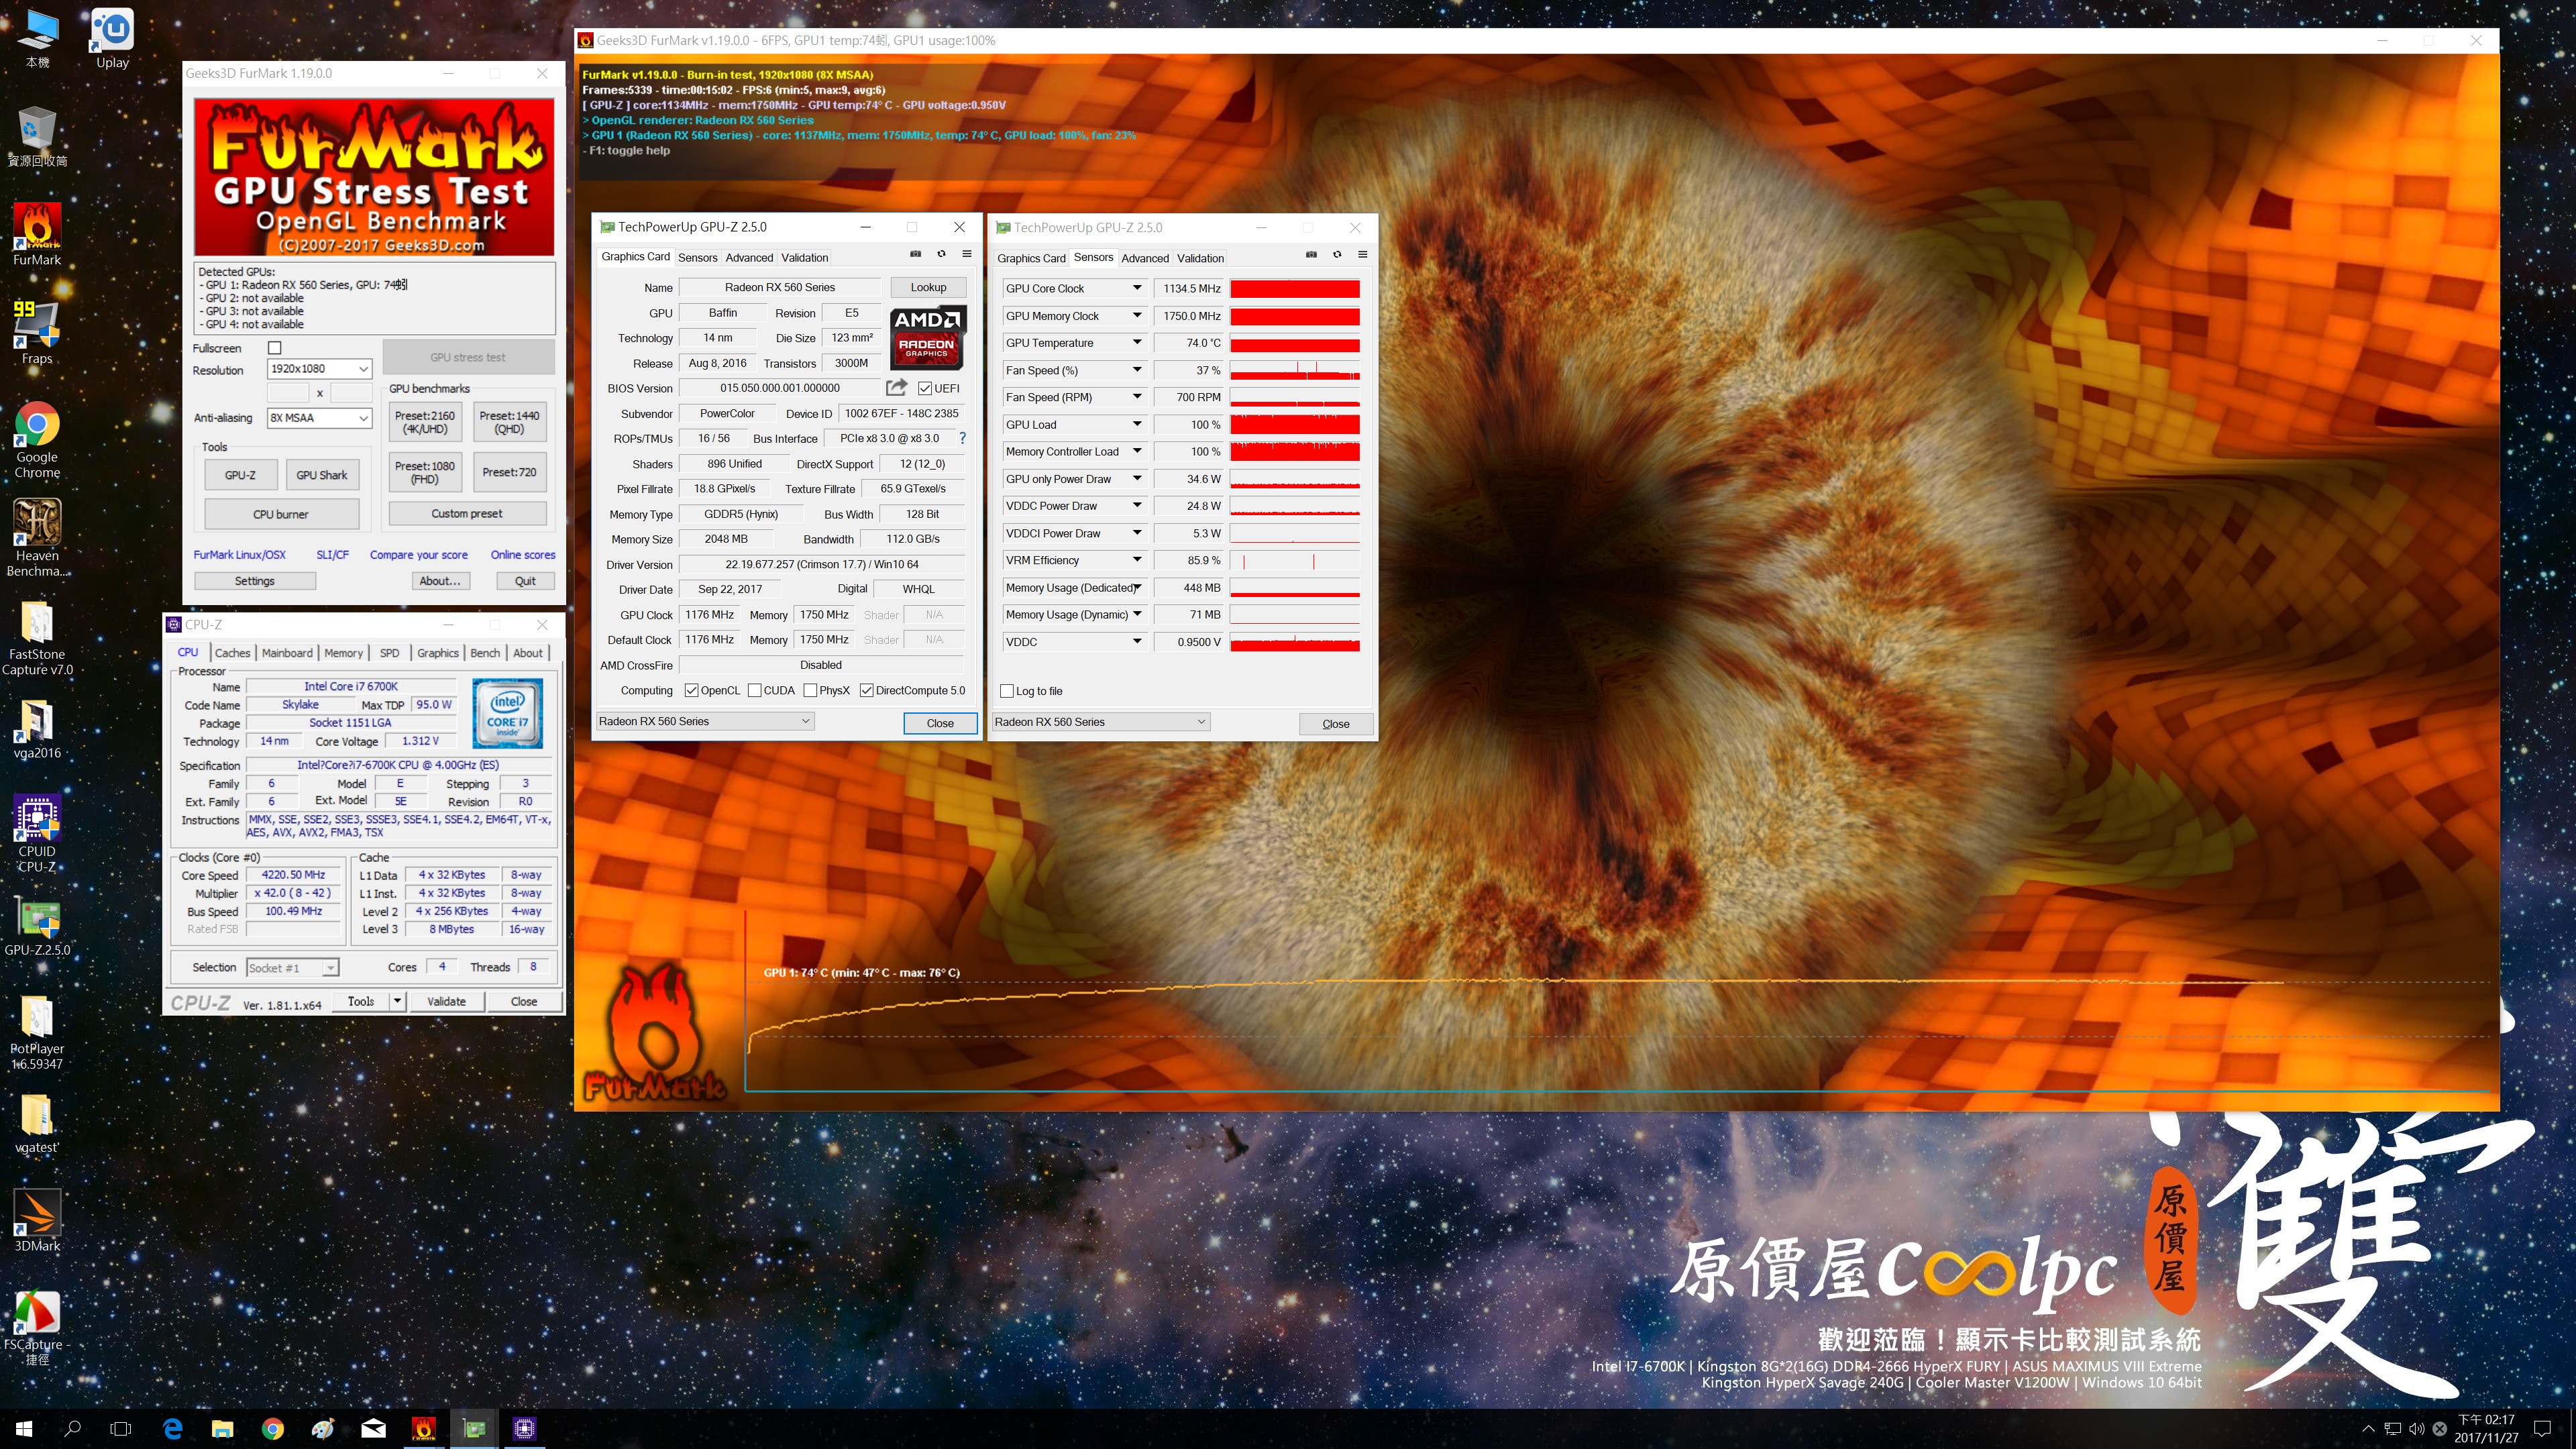The width and height of the screenshot is (2576, 1449).
Task: Click the Intel Core i7 logo in CPU-Z
Action: (508, 713)
